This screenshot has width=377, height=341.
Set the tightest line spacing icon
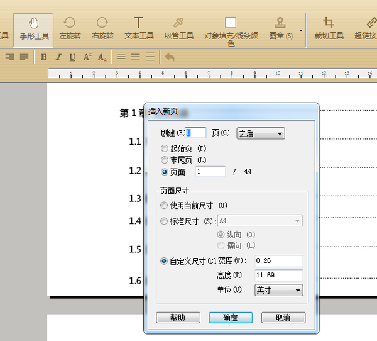click(121, 57)
